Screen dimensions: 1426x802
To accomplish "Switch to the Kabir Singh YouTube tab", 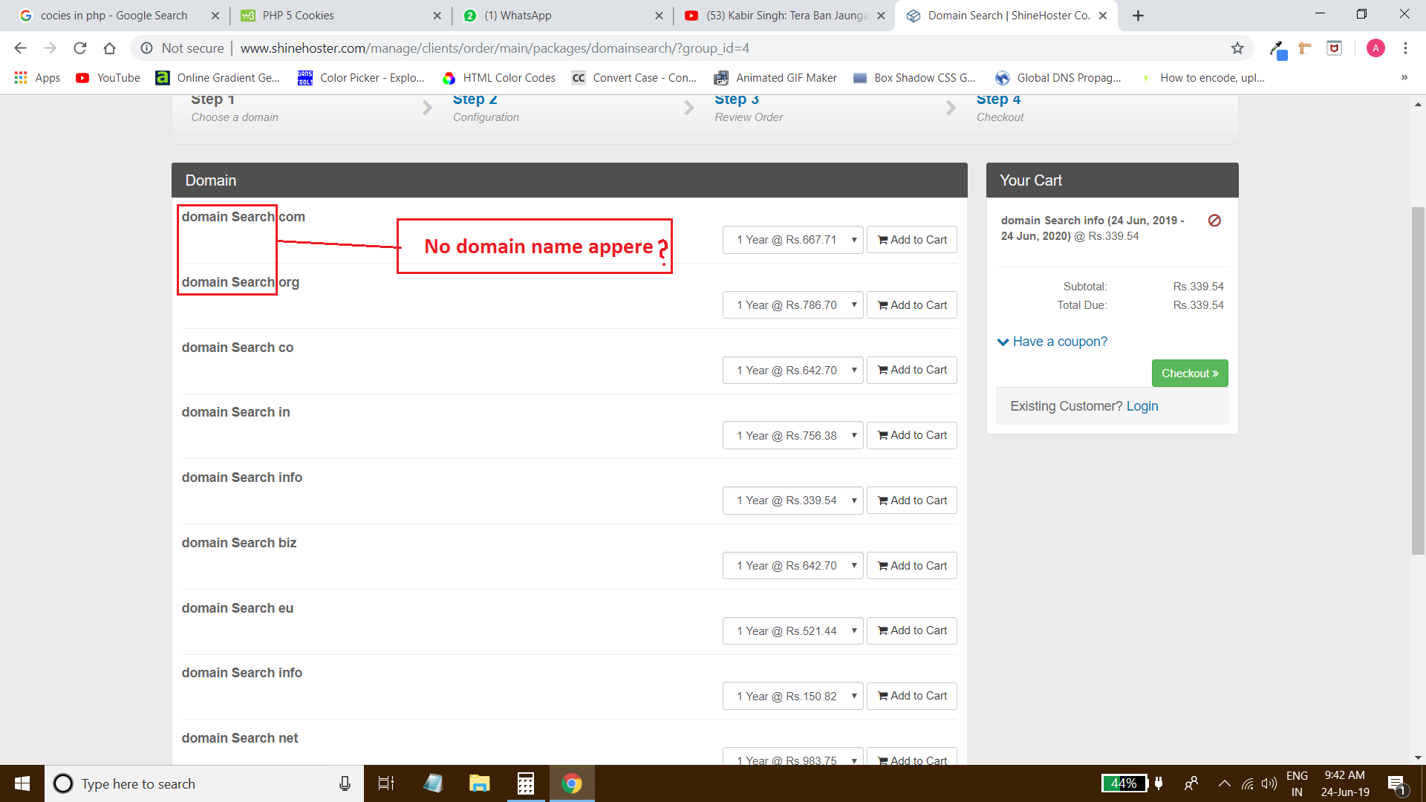I will pos(784,16).
